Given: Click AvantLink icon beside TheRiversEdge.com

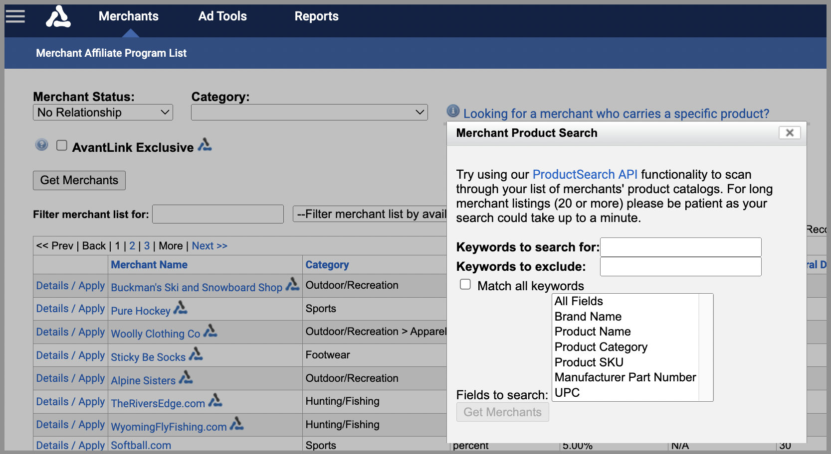Looking at the screenshot, I should [215, 400].
